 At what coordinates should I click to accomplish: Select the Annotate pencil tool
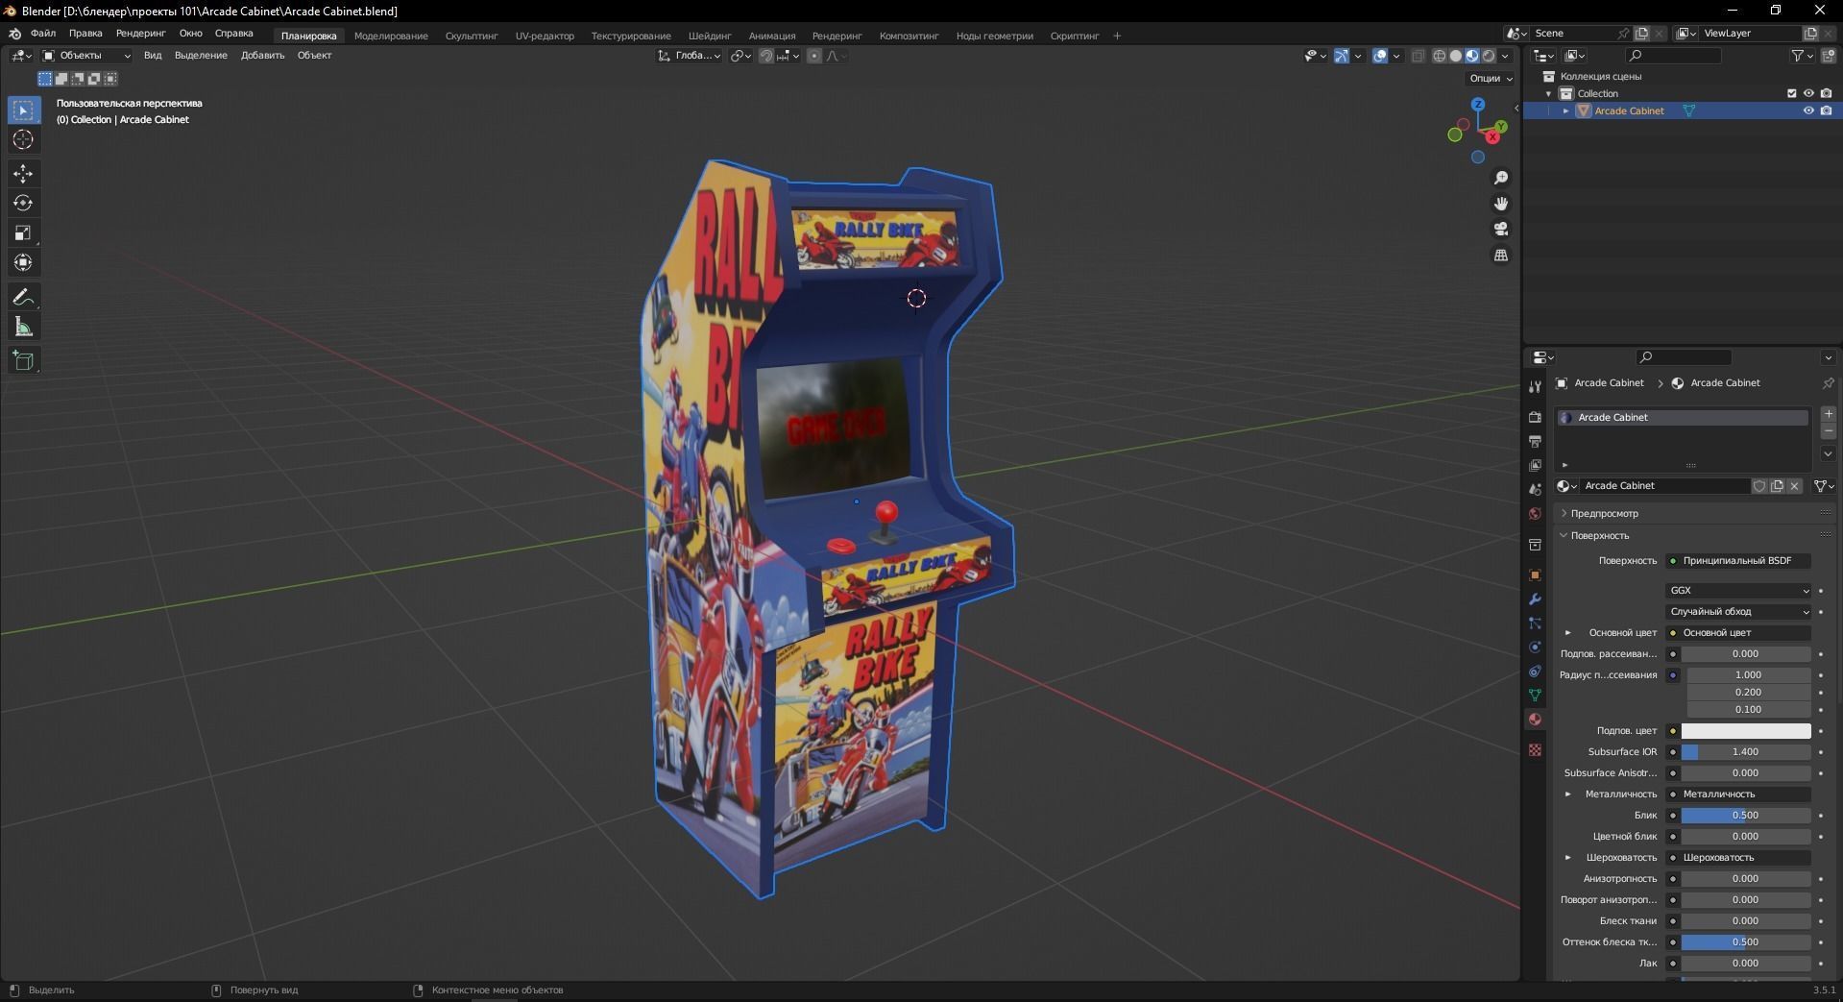23,297
